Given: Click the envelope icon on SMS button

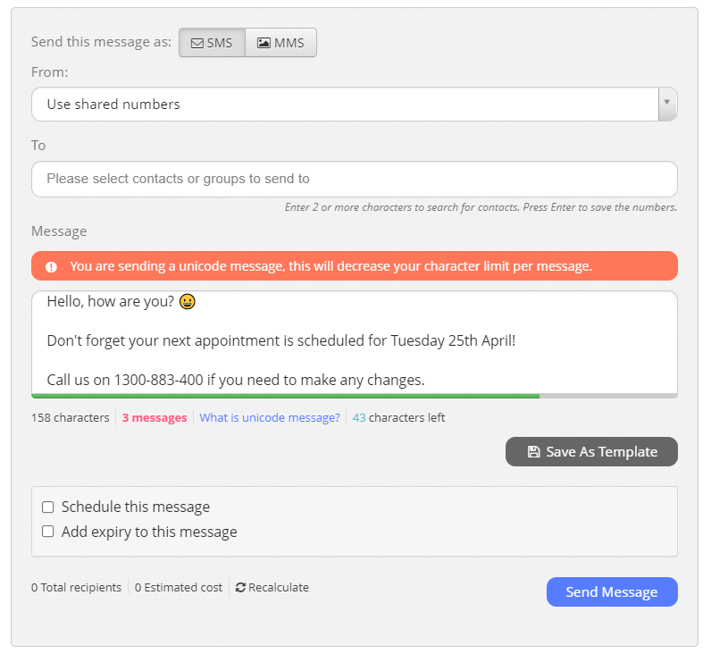Looking at the screenshot, I should (x=197, y=43).
